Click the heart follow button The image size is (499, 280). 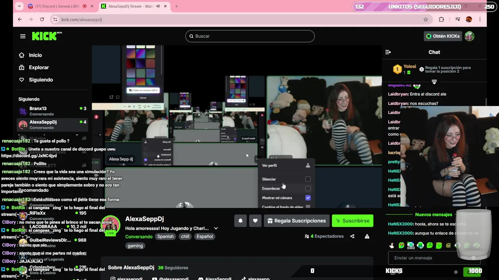[255, 221]
